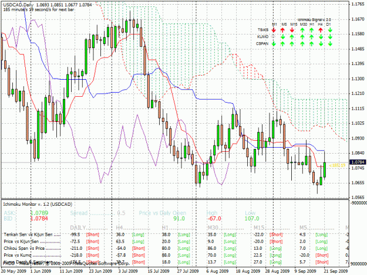
Task: Click the D1 column header in signal table
Action: [328, 24]
